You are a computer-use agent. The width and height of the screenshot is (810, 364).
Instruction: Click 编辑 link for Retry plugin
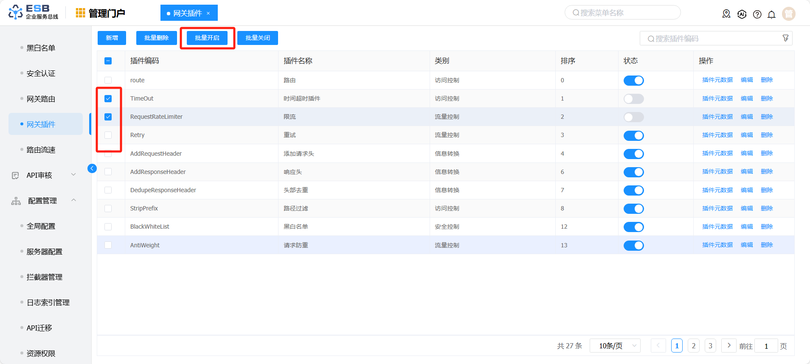click(746, 135)
